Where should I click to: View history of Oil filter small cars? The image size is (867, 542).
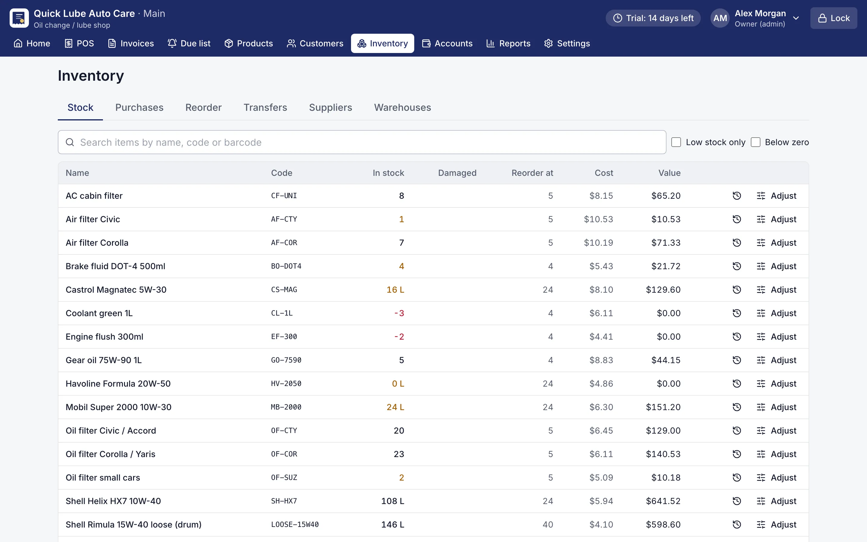pyautogui.click(x=737, y=478)
